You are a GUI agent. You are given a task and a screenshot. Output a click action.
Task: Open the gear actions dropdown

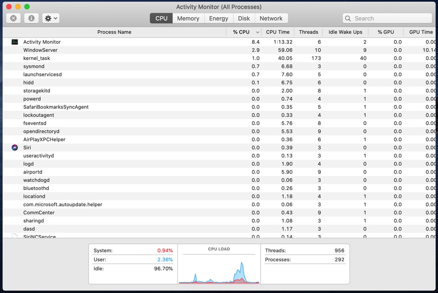click(x=51, y=18)
